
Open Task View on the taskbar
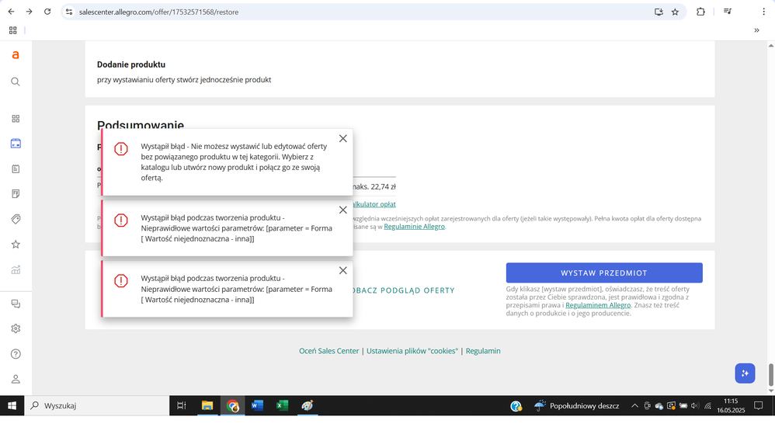click(x=182, y=406)
